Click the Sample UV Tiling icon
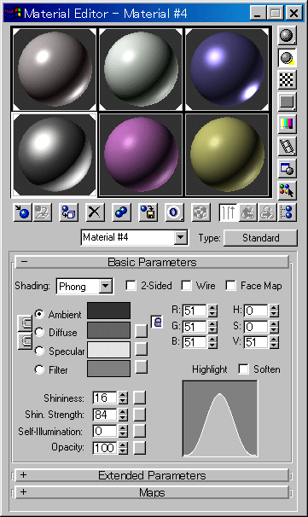The height and width of the screenshot is (517, 308). coord(287,102)
